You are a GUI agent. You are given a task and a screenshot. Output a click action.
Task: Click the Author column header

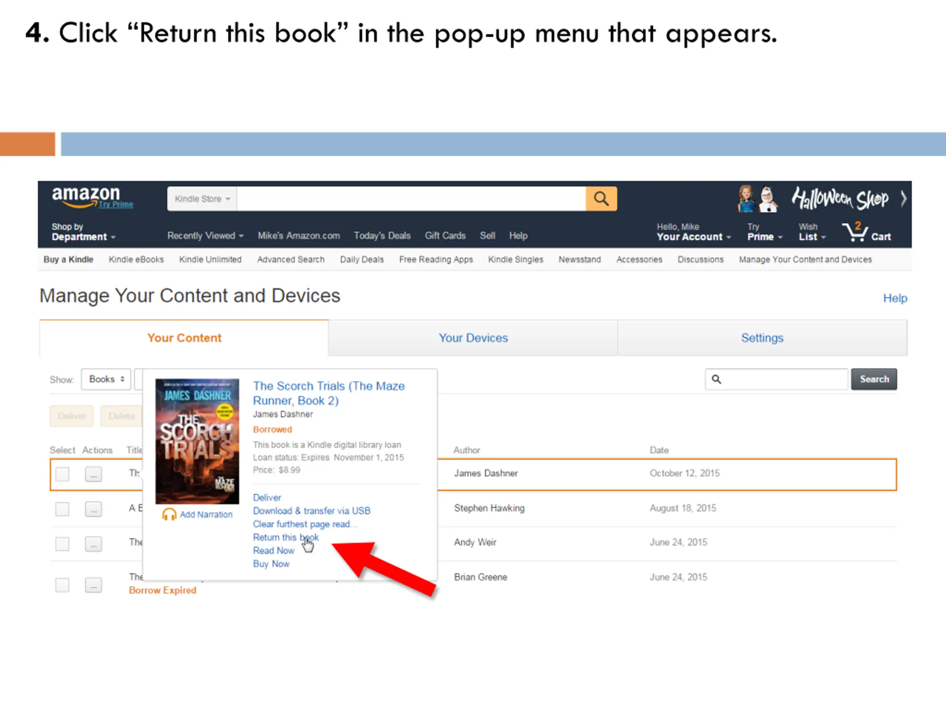(x=467, y=450)
